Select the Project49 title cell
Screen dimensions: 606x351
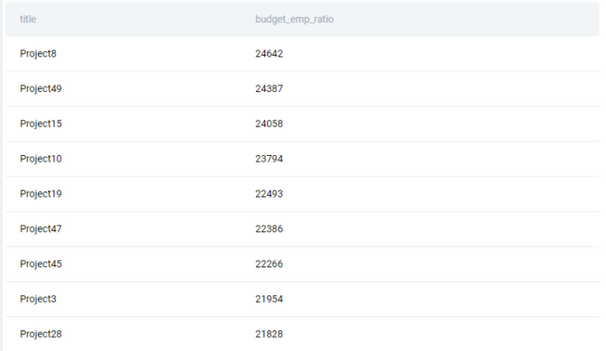coord(41,89)
